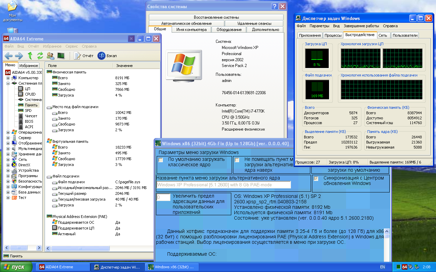Click the green CPU usage tray icon

(398, 267)
